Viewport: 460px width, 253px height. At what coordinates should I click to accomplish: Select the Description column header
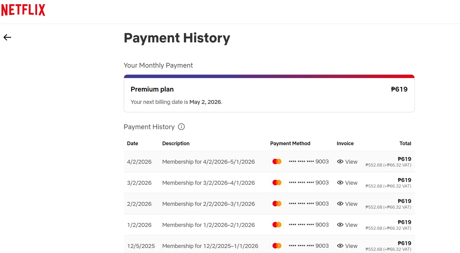tap(176, 143)
